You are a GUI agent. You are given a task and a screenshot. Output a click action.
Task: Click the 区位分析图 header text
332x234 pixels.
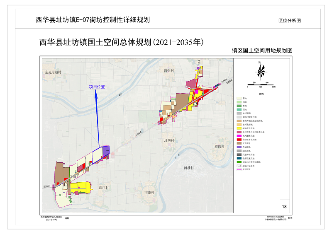tap(289, 20)
